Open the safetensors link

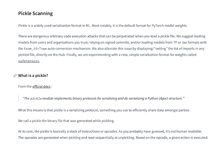(x=29, y=61)
